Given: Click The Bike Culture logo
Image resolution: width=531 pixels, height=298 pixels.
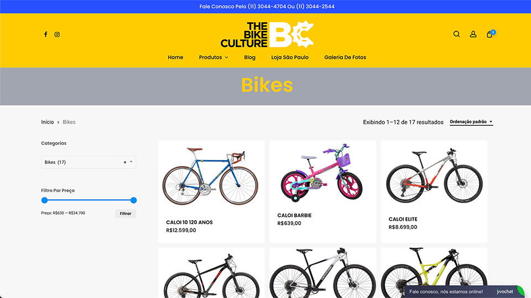Looking at the screenshot, I should 267,34.
